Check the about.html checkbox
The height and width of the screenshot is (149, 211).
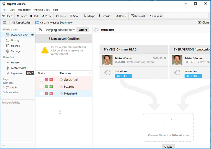41,80
